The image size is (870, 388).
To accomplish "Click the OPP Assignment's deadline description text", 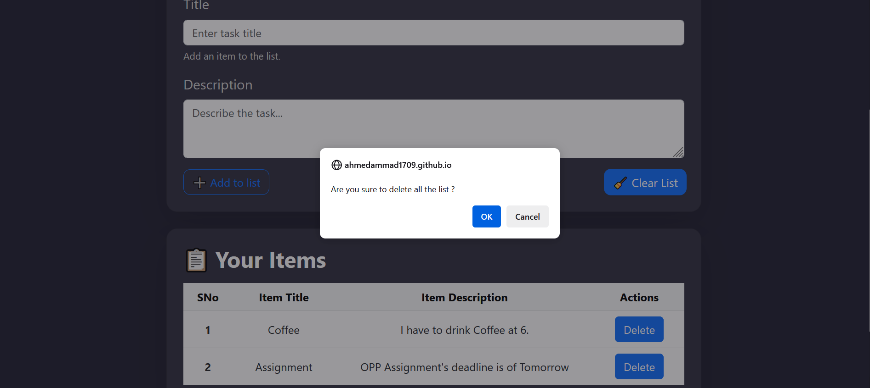I will click(x=464, y=367).
